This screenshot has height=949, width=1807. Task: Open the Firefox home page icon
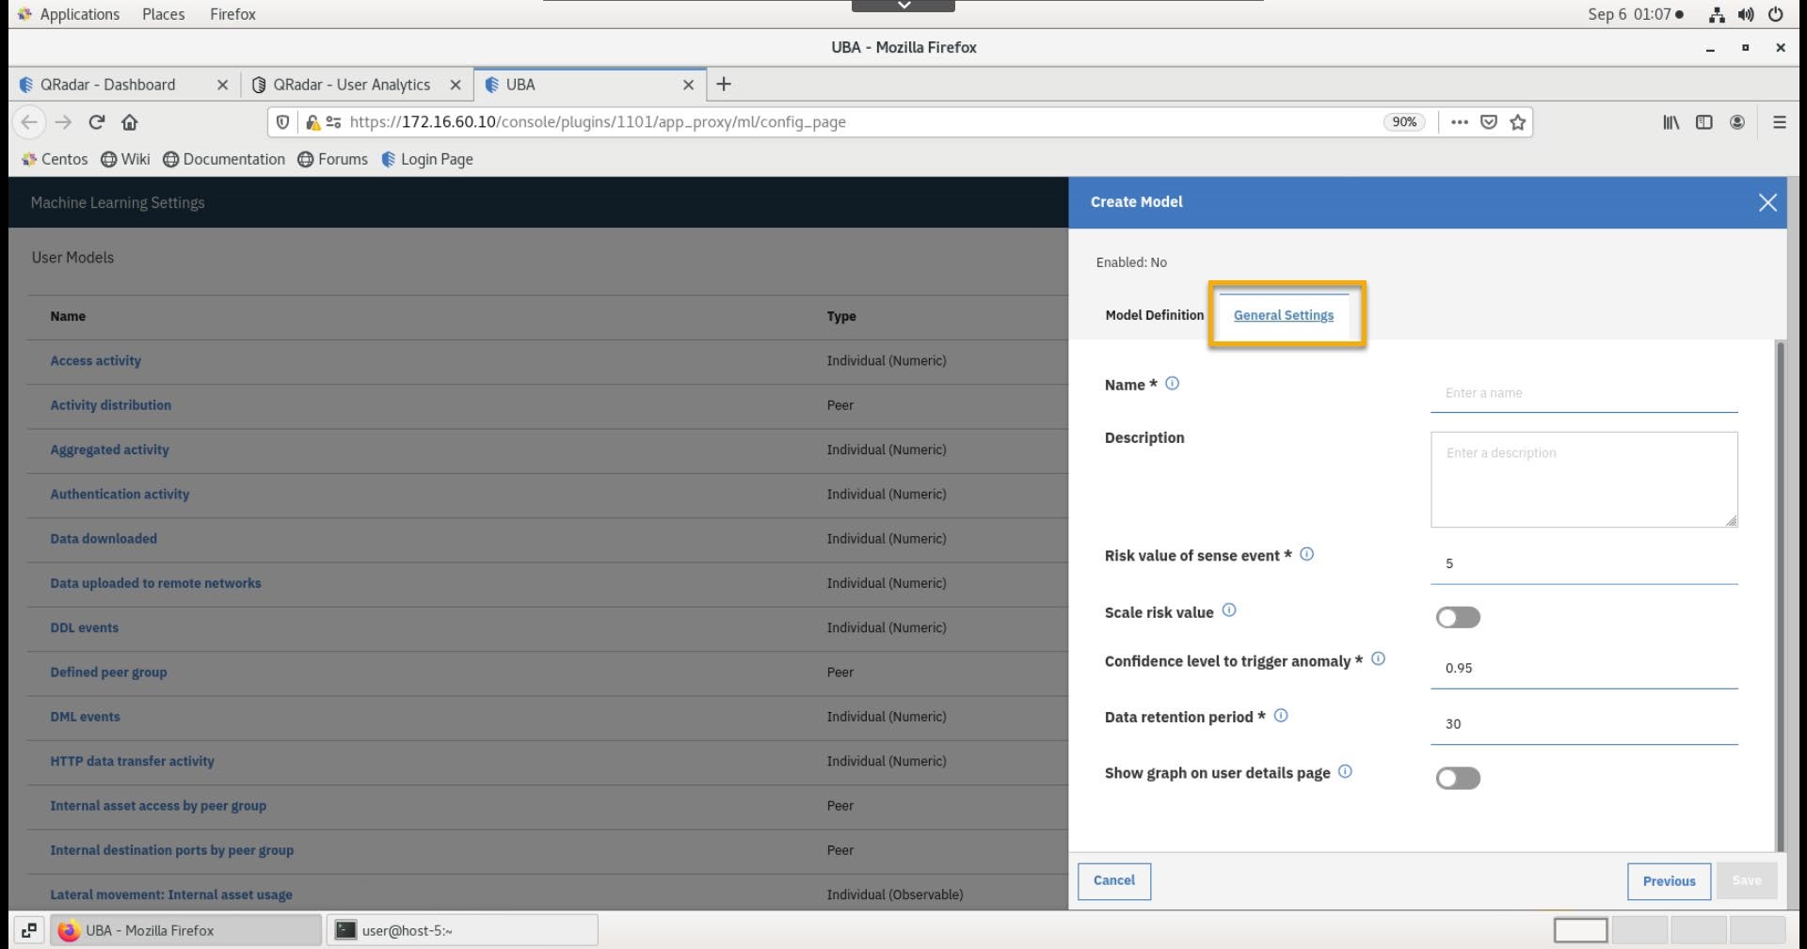(130, 122)
